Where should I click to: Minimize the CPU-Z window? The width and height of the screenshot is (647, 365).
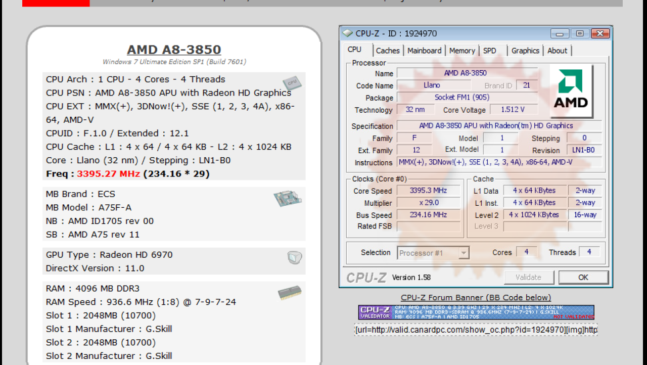click(x=560, y=33)
